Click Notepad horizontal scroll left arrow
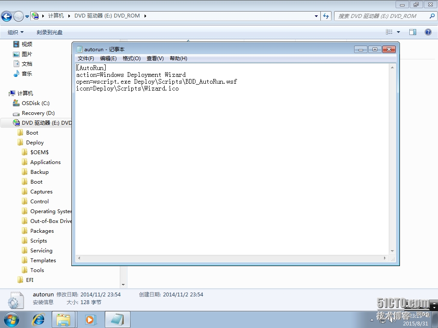This screenshot has width=438, height=328. click(x=79, y=258)
